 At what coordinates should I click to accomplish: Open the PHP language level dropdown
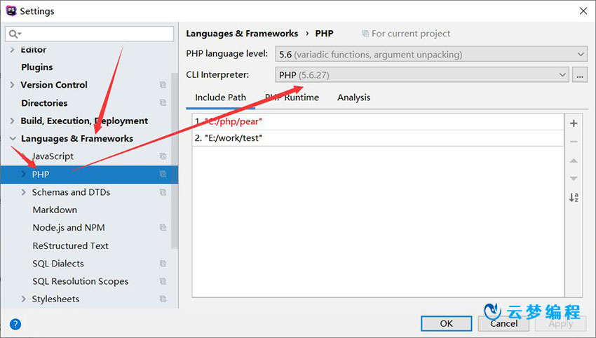(x=431, y=54)
